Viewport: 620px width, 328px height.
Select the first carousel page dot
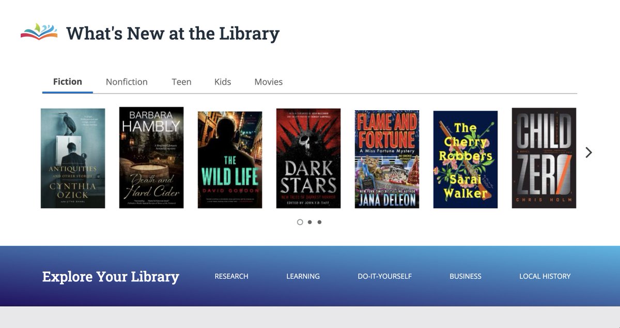[300, 222]
